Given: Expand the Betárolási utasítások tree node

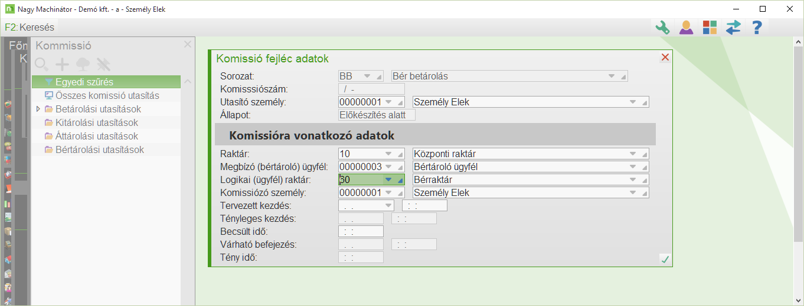Looking at the screenshot, I should (x=38, y=109).
